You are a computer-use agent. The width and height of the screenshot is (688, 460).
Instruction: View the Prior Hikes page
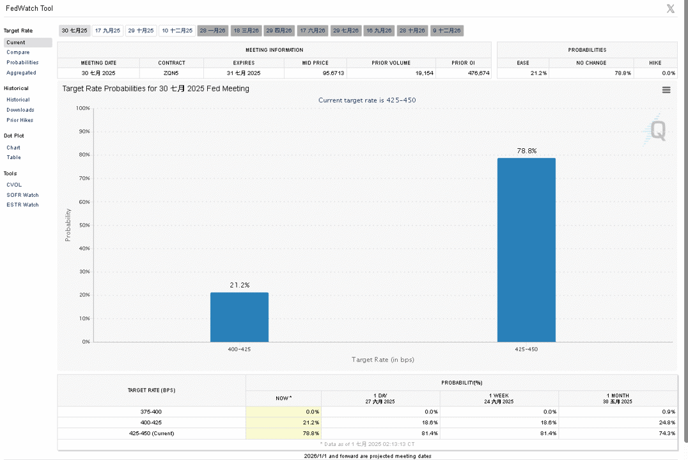pyautogui.click(x=20, y=119)
